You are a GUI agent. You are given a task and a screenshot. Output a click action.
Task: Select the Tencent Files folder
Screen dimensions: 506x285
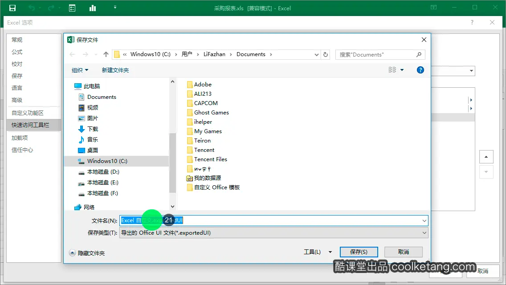click(x=207, y=159)
